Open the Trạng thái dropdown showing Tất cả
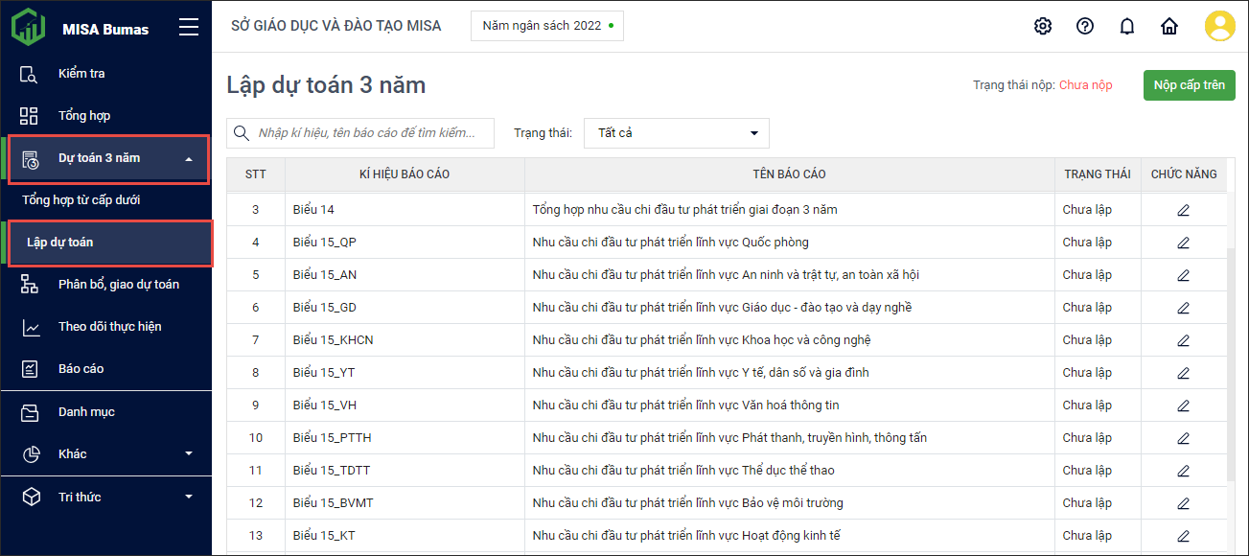1249x556 pixels. (676, 133)
